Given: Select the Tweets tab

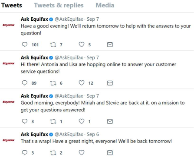Looking at the screenshot, I should 12,5.
